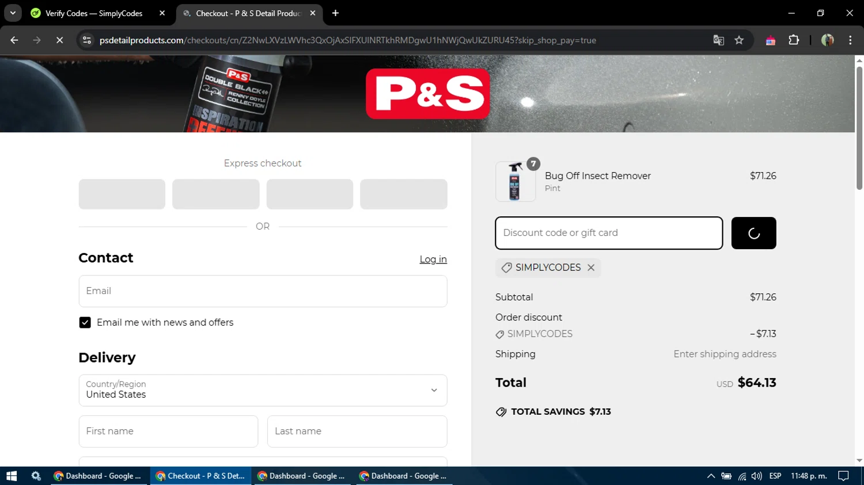Close the Checkout - P & S Detail tab

pyautogui.click(x=313, y=13)
